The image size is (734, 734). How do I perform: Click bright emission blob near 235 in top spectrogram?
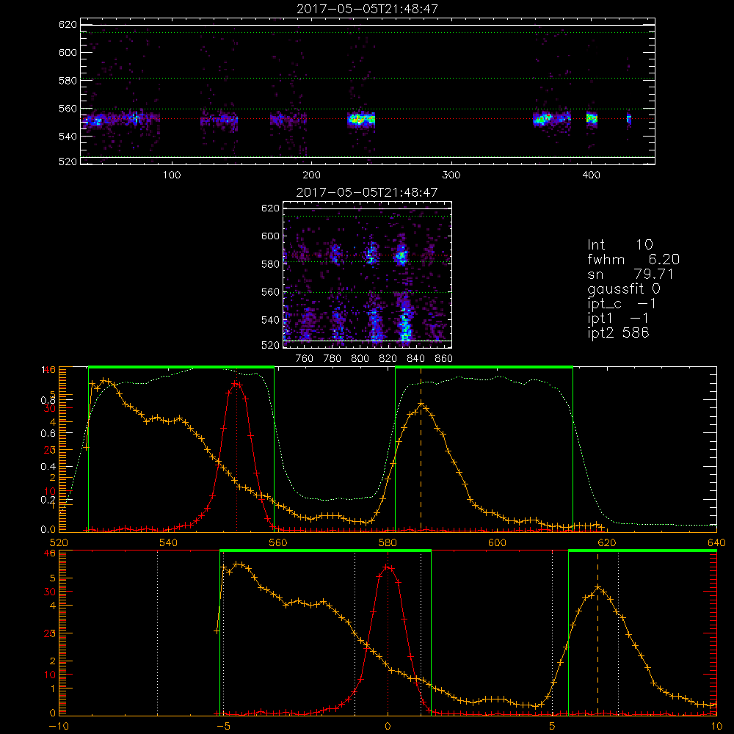tap(361, 120)
